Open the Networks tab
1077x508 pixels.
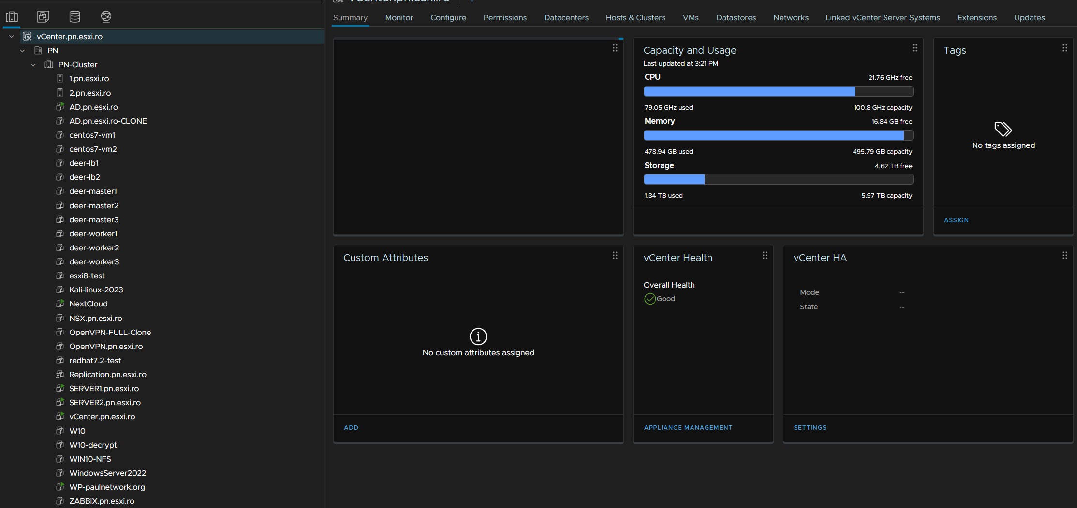791,17
